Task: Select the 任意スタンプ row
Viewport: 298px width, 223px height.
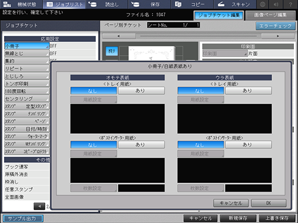Action: tap(27, 190)
